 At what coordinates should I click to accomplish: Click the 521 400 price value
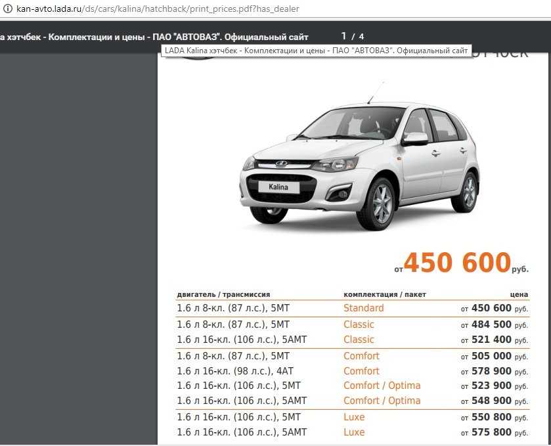click(491, 340)
